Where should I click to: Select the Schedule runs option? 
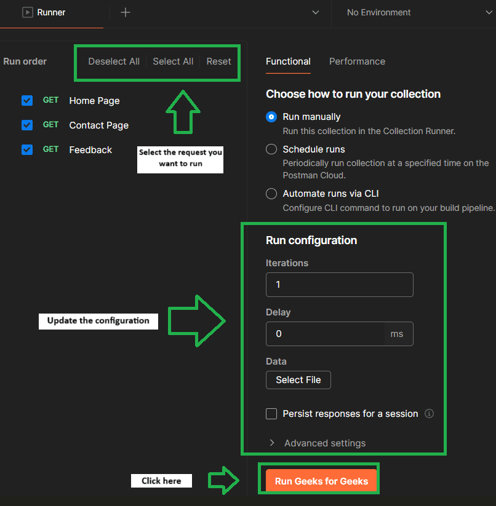[x=271, y=149]
